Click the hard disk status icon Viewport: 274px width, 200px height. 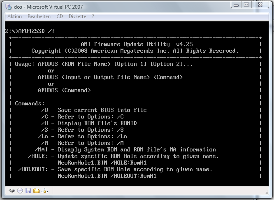click(x=12, y=191)
